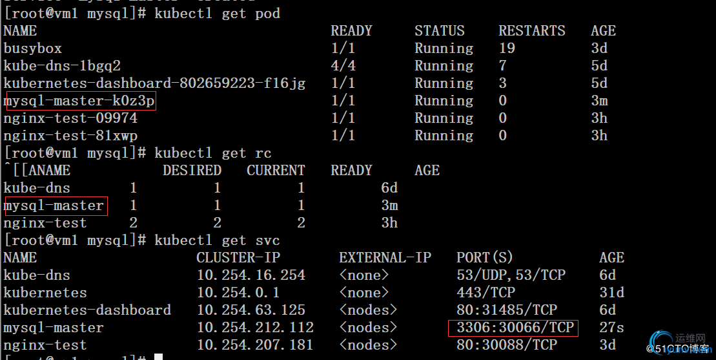Select 'nginx-test' in the rc list
The image size is (716, 360).
(45, 223)
